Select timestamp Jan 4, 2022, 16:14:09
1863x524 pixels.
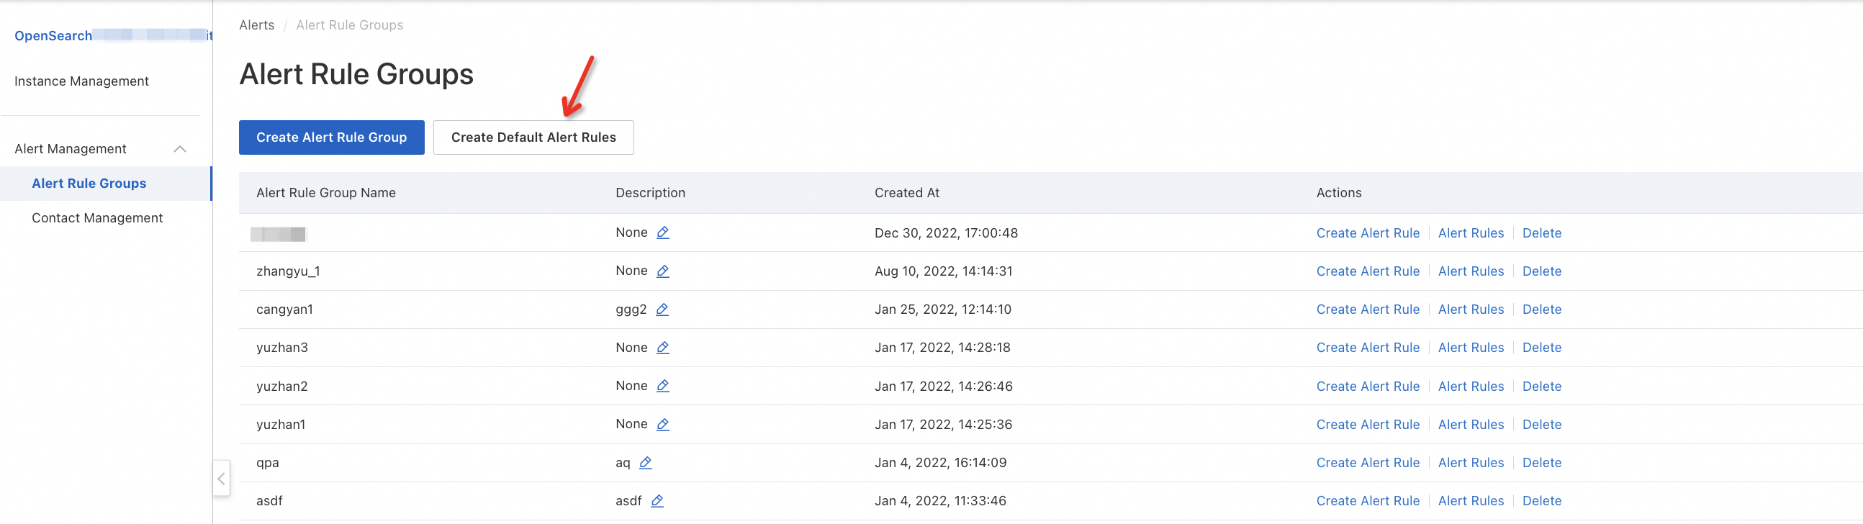(x=940, y=464)
